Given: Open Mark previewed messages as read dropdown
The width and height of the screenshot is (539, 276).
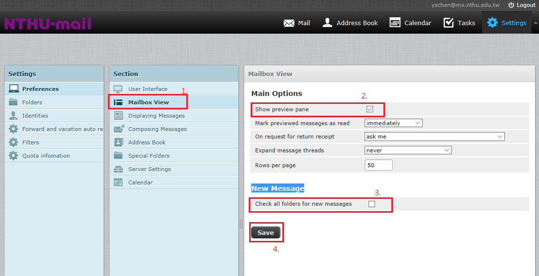Looking at the screenshot, I should [x=393, y=123].
